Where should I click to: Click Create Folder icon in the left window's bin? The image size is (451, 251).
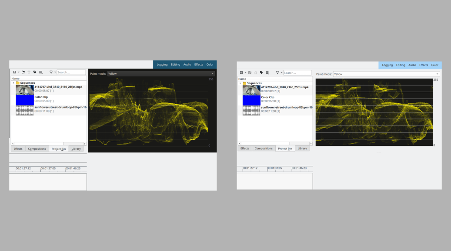(23, 73)
